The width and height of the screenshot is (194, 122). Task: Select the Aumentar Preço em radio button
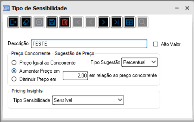(14, 71)
